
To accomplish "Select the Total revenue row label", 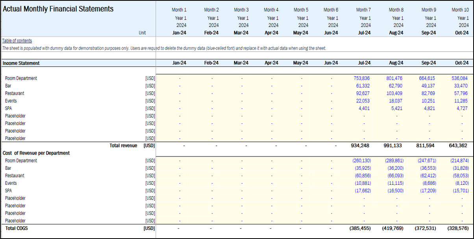I will [x=123, y=145].
